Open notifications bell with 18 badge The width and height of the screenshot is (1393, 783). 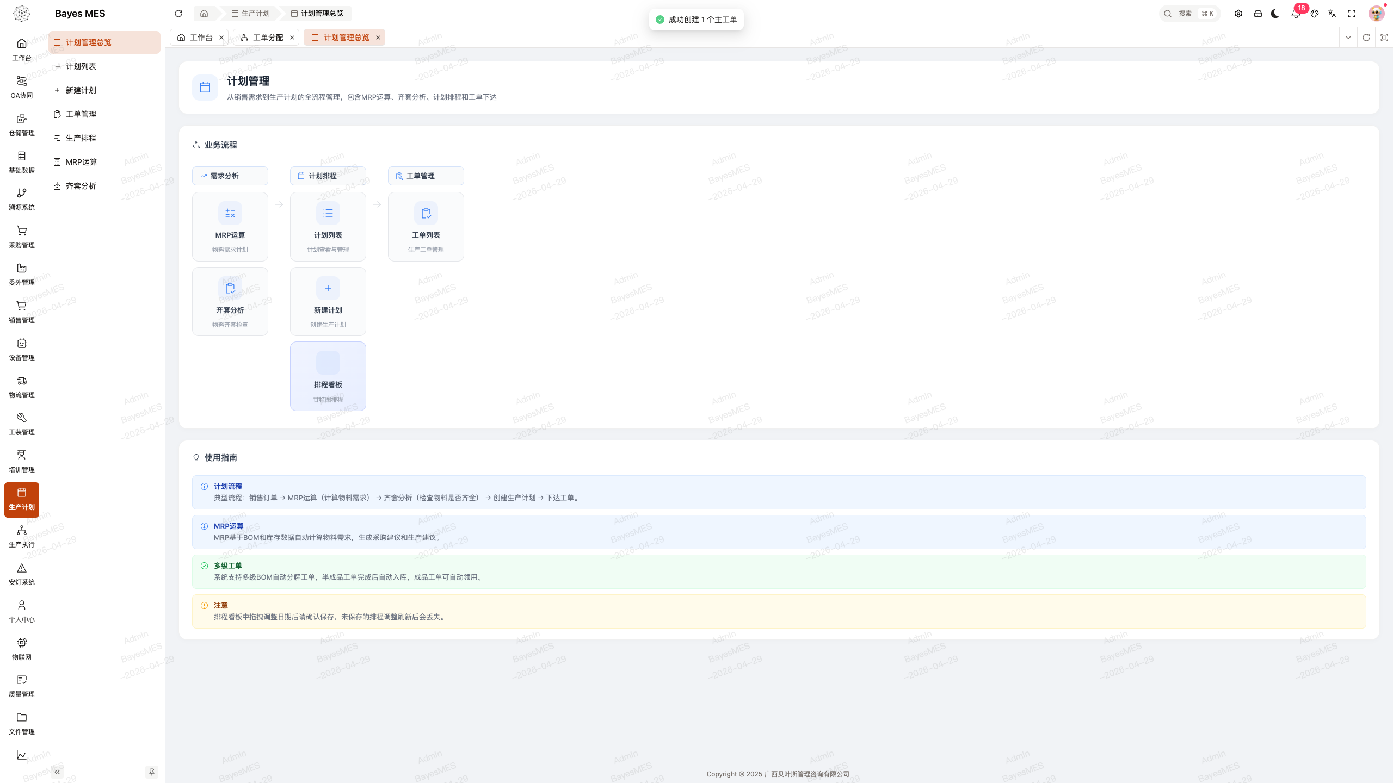[1296, 14]
